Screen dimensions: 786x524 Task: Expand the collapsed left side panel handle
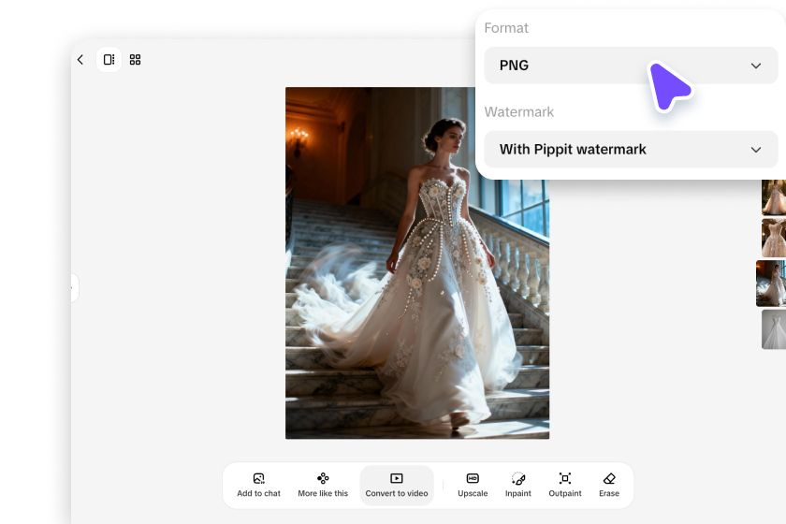pos(74,288)
